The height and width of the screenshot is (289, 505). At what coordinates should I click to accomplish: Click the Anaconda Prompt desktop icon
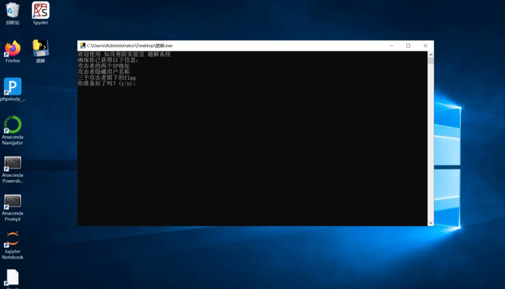click(12, 201)
